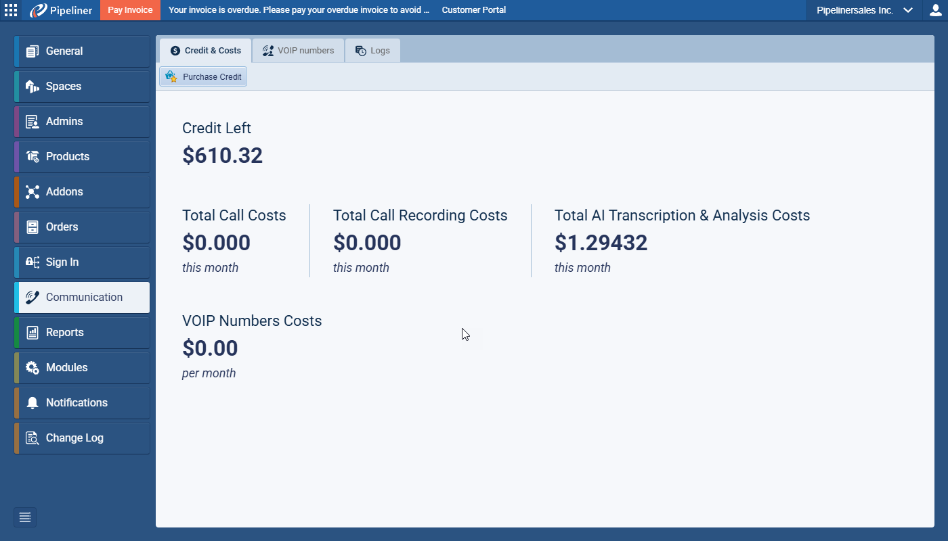Screen dimensions: 948x541
Task: Open the app grid launcher icon
Action: tap(11, 10)
